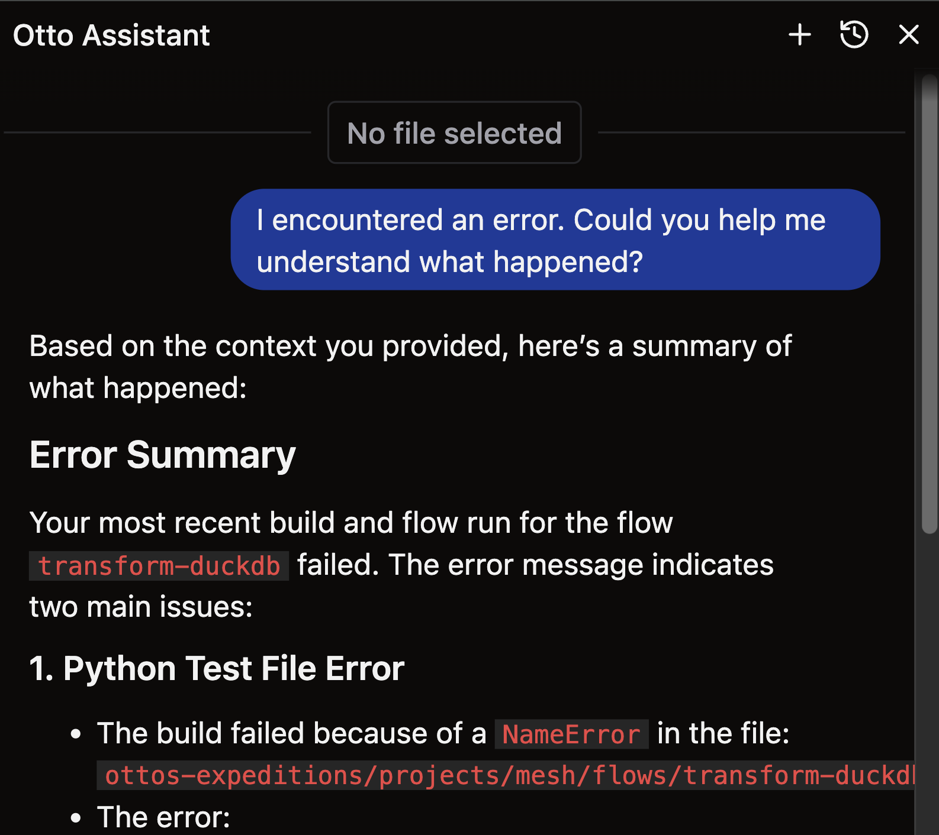Click 'failed. The error message indicates' text

click(x=535, y=565)
